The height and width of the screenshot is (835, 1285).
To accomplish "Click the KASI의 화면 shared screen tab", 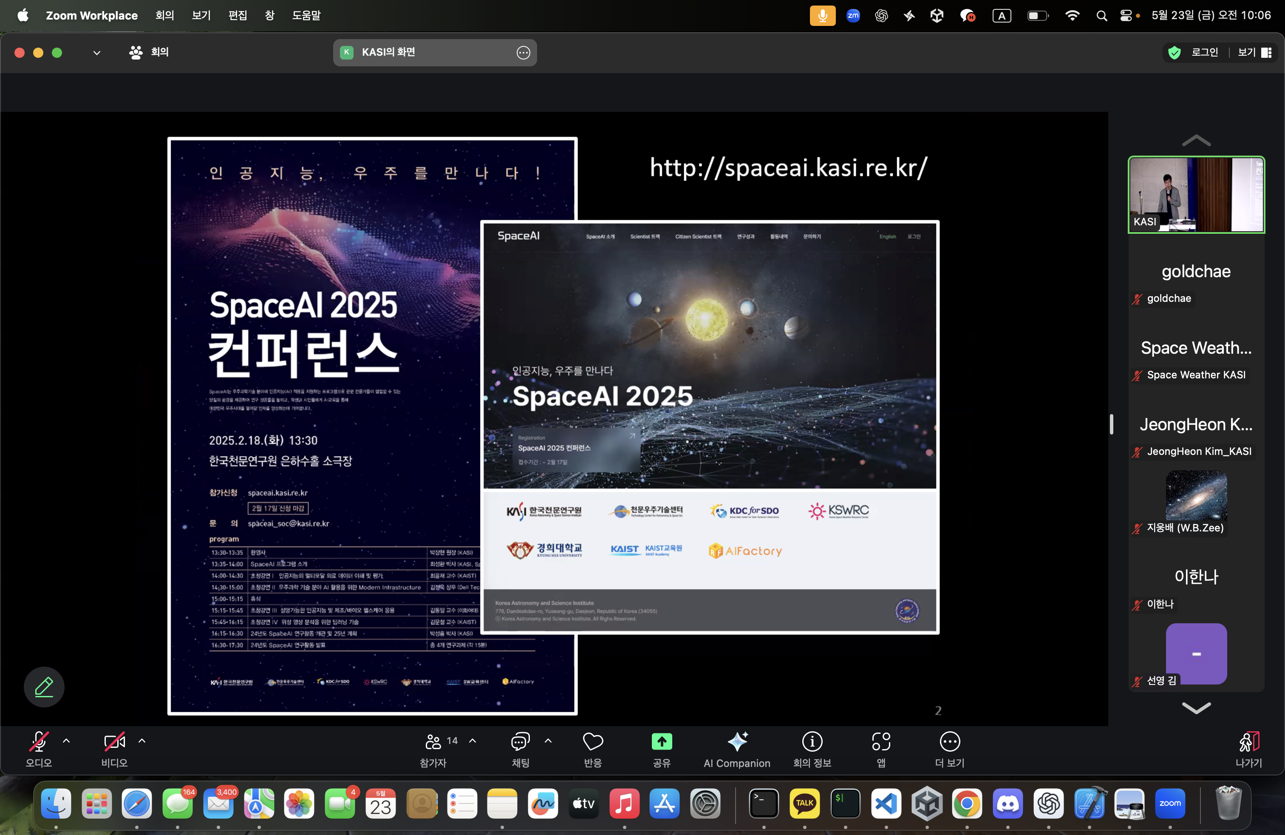I will point(435,52).
